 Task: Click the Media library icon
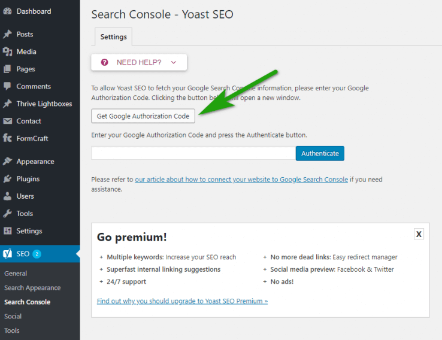pyautogui.click(x=7, y=51)
